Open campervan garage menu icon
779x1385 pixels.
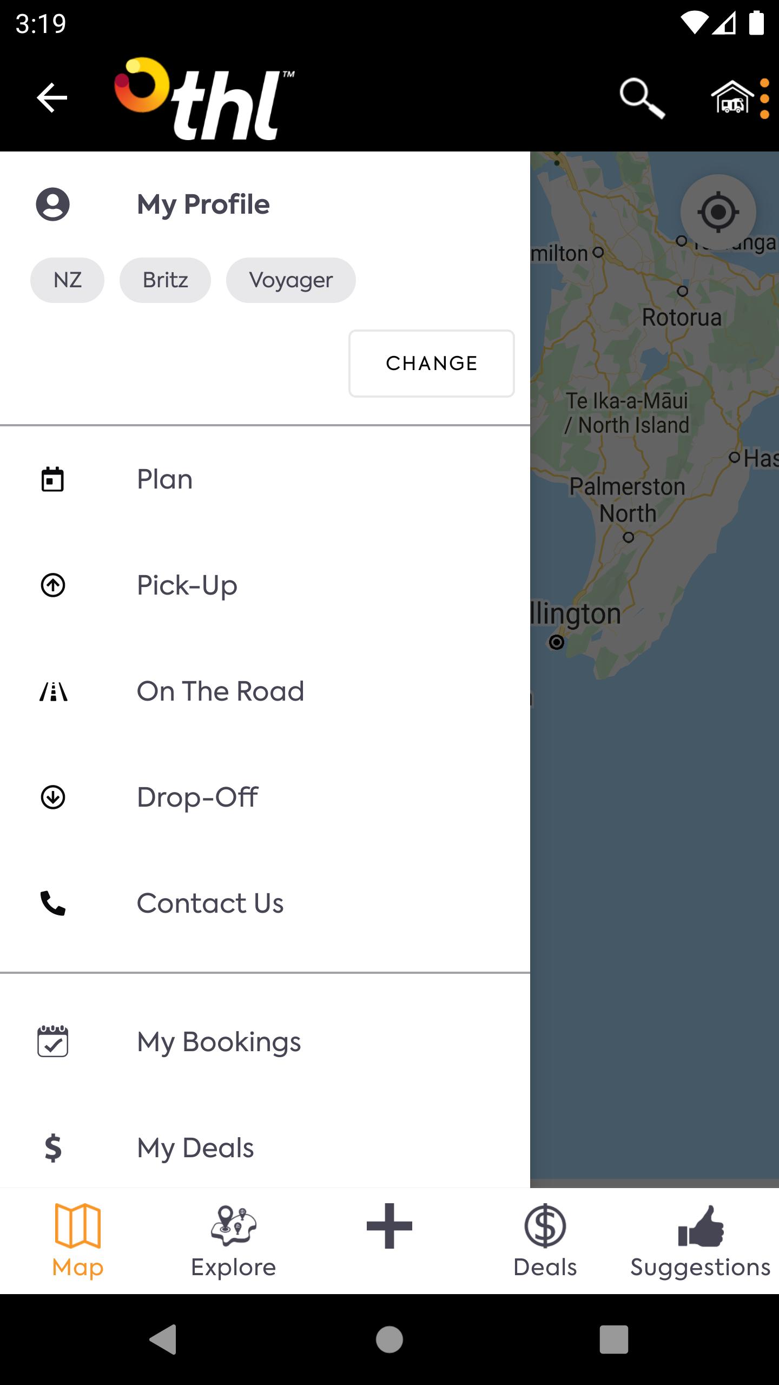pos(740,98)
